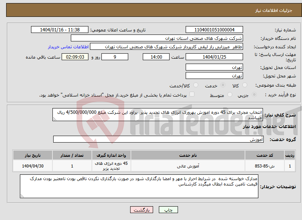Select the جزیی purchase type radio

coord(254,95)
